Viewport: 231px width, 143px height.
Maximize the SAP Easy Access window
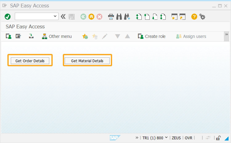point(220,6)
